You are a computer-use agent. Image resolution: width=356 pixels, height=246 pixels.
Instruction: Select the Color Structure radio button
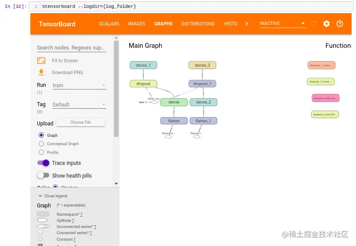click(55, 186)
